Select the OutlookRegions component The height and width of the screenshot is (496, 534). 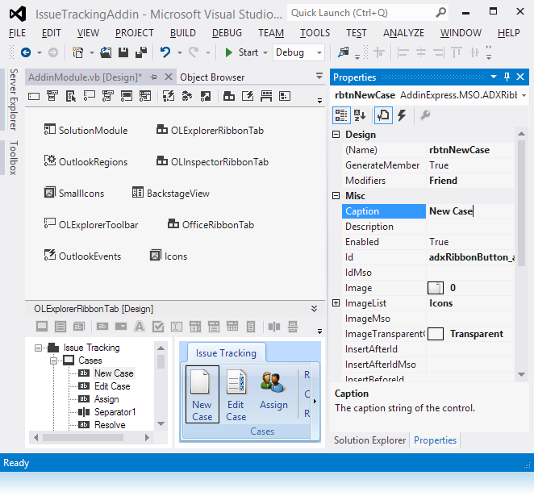pyautogui.click(x=86, y=161)
